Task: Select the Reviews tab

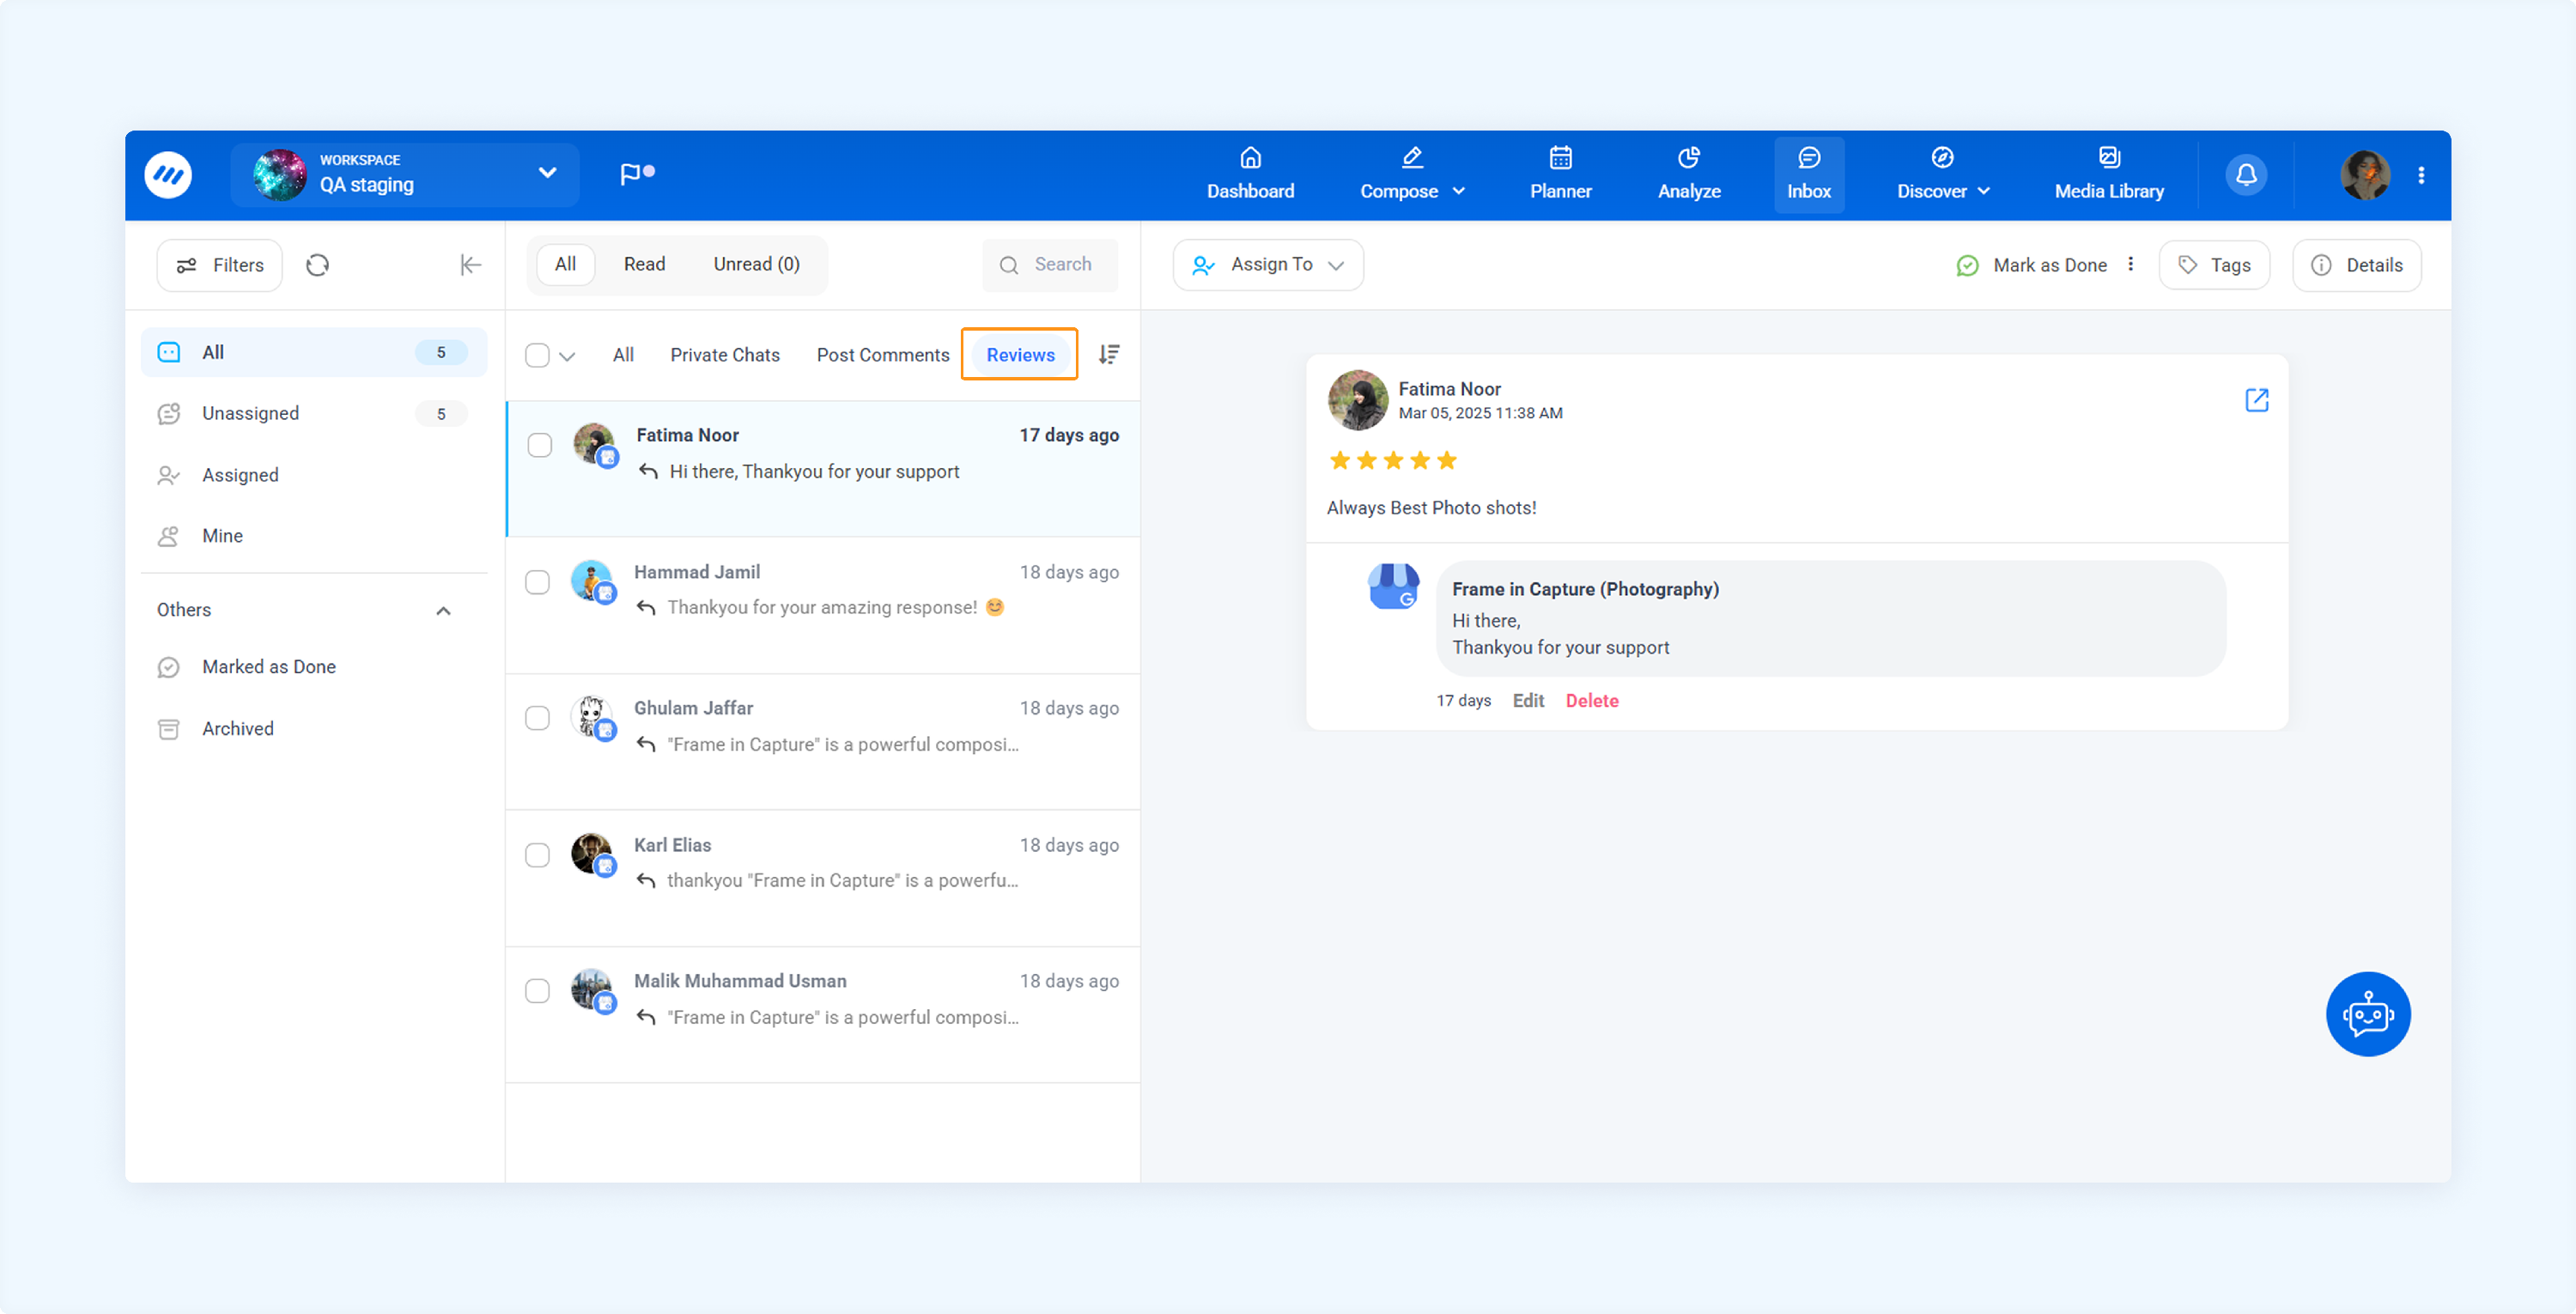Action: [1020, 355]
